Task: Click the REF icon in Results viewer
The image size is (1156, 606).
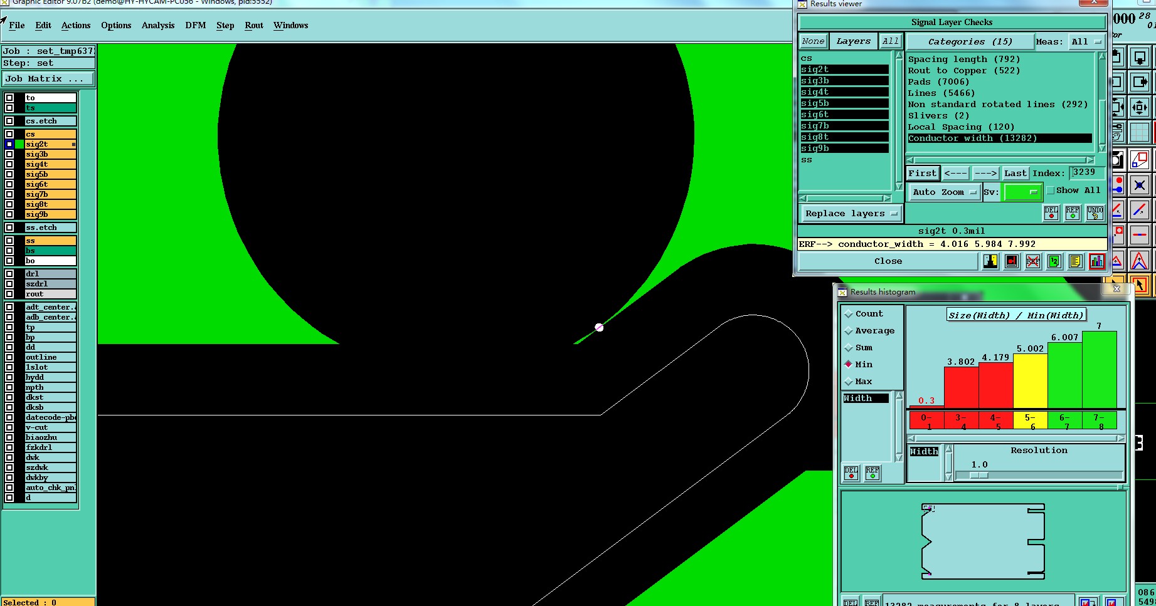Action: (1073, 213)
